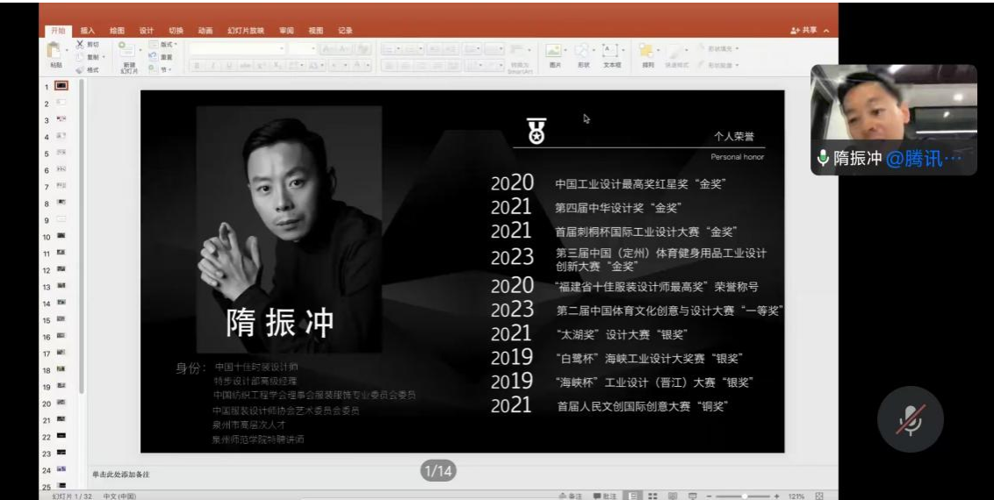The height and width of the screenshot is (500, 994).
Task: Click the Cut (剪切) scissors icon
Action: pos(81,44)
